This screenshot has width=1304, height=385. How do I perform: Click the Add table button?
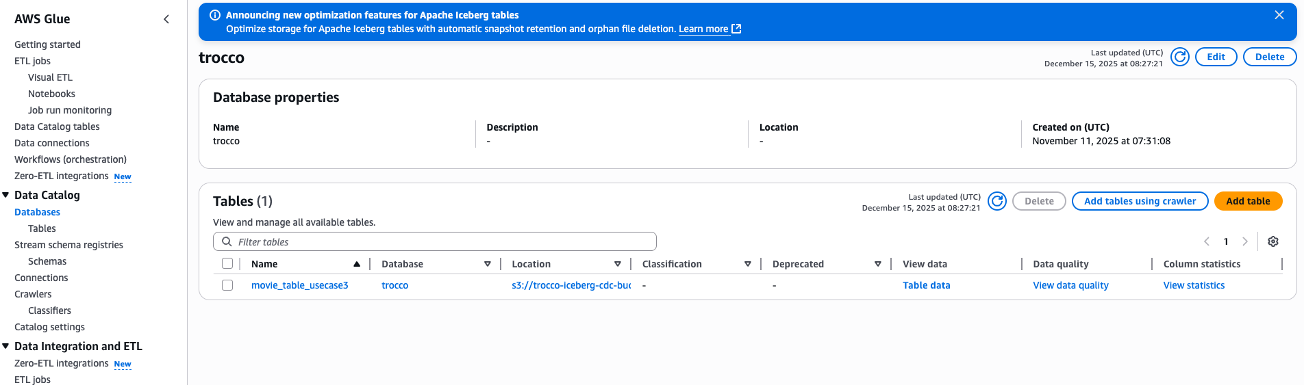[1247, 201]
